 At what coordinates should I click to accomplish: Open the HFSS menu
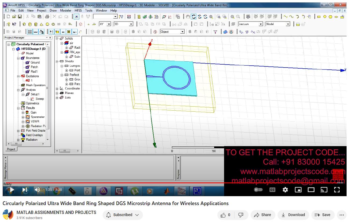[78, 10]
